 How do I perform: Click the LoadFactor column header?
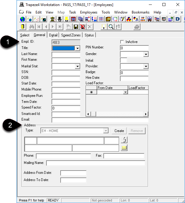point(138,88)
